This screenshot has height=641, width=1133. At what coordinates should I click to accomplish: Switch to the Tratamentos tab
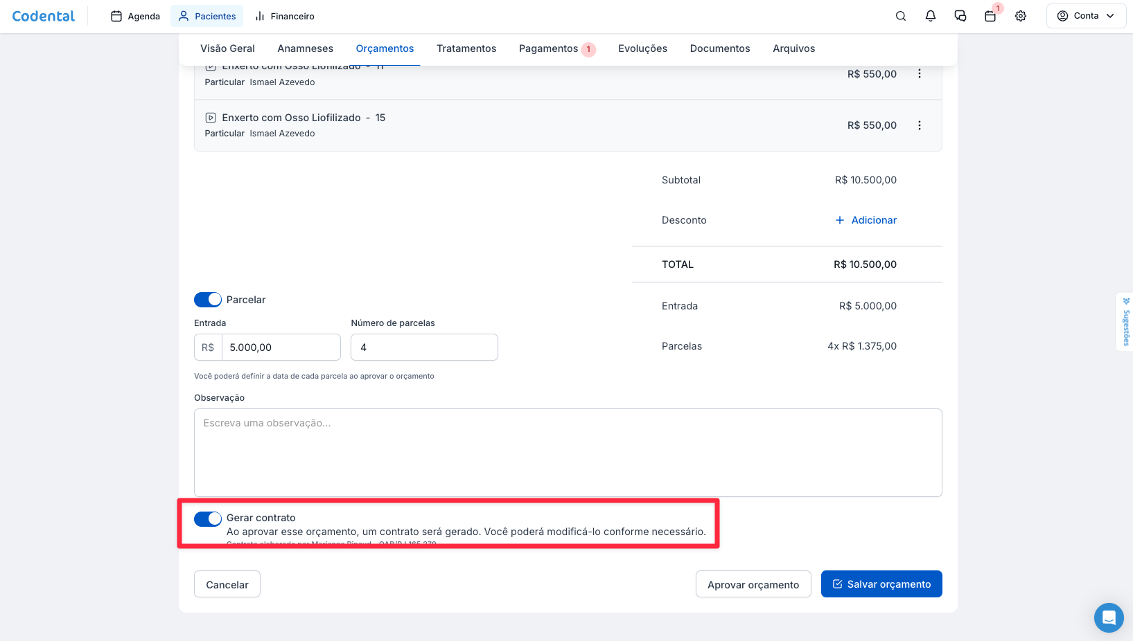[x=466, y=48]
